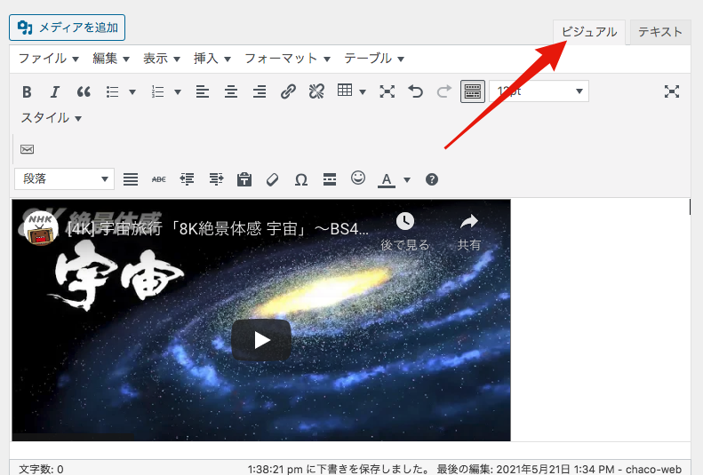The image size is (703, 475).
Task: Open the 表示 menu
Action: pos(162,59)
